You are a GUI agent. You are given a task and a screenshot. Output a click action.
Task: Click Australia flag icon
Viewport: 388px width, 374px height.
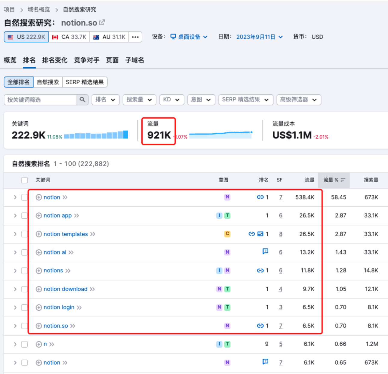coord(96,37)
